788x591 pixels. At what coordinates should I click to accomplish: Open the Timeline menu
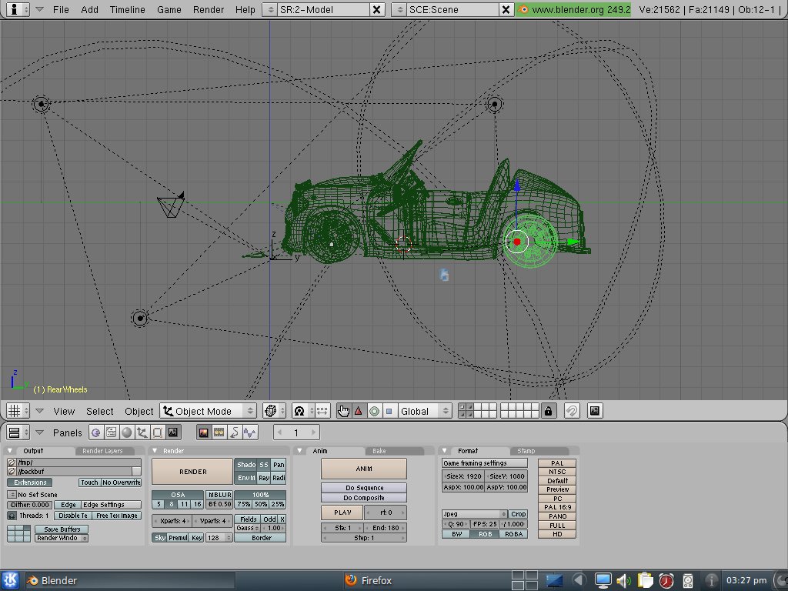coord(127,9)
